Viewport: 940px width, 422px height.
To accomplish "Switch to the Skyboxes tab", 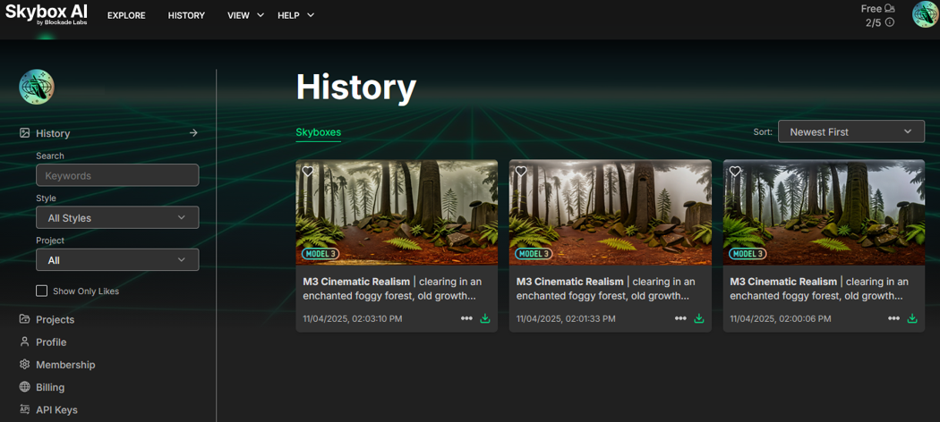I will point(318,132).
